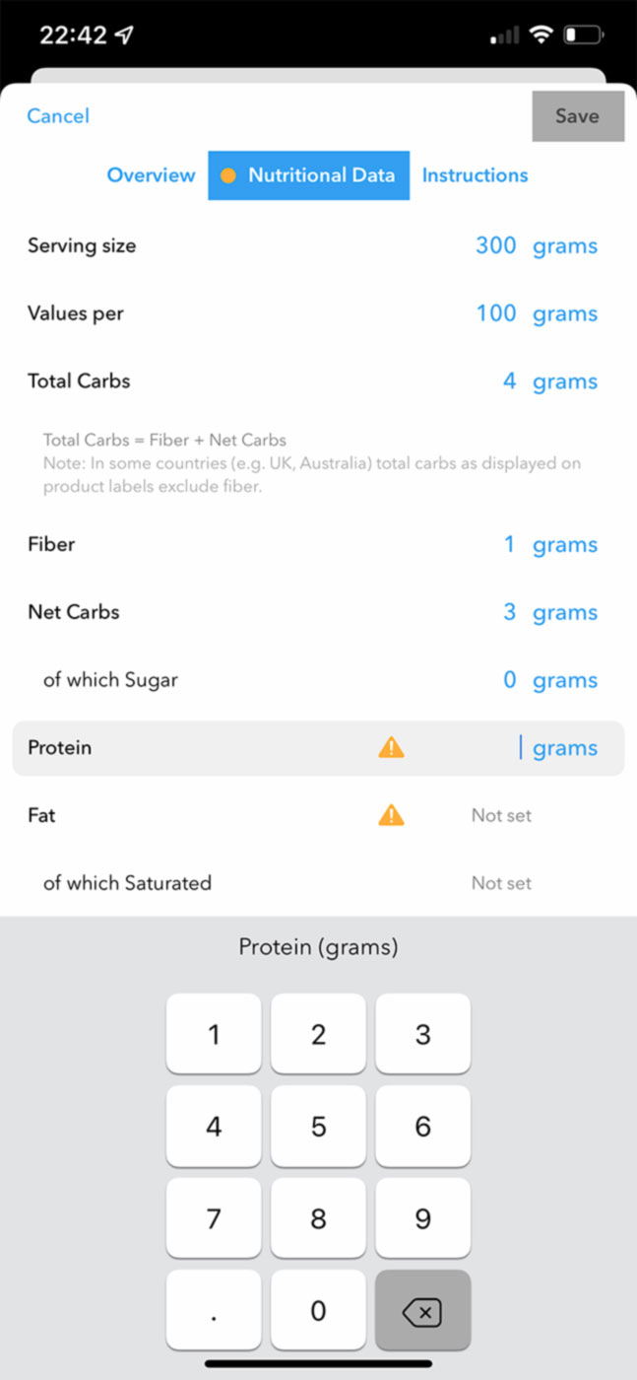Tap the location arrow beside the time
The width and height of the screenshot is (637, 1380).
124,35
